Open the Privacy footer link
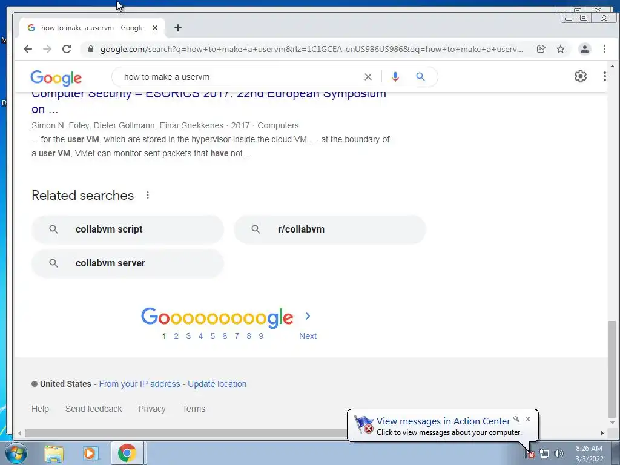The height and width of the screenshot is (465, 620). [x=152, y=409]
